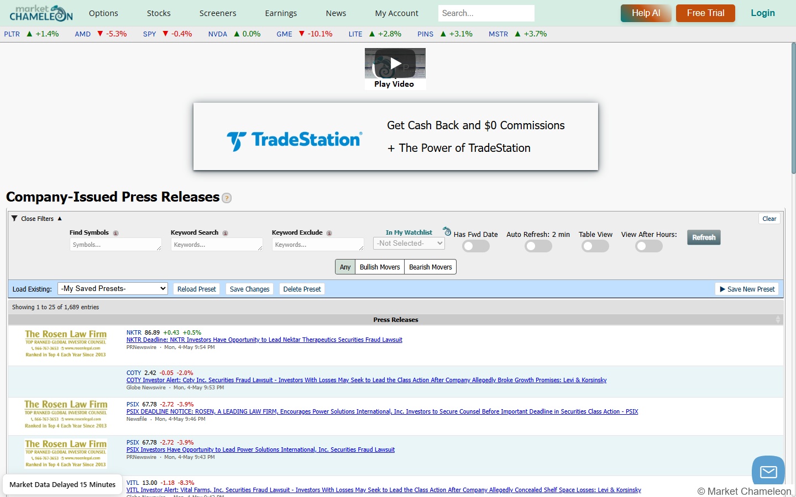Screen dimensions: 796x497
Task: Enable Auto Refresh 2 min switch
Action: click(x=538, y=246)
